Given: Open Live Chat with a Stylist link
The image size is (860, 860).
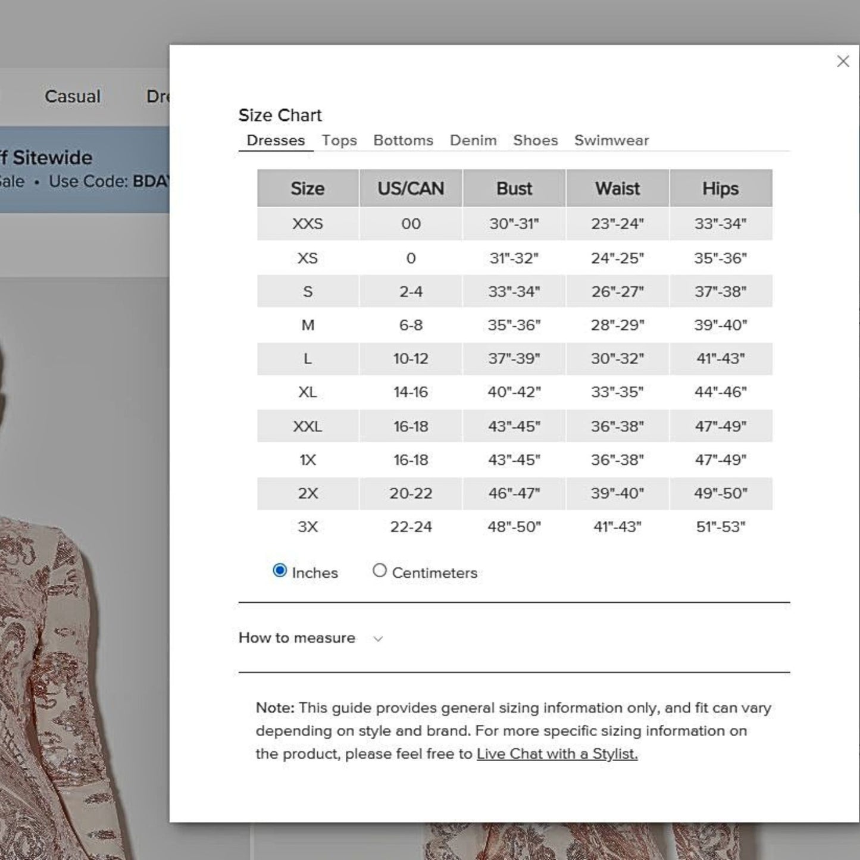Looking at the screenshot, I should click(x=556, y=754).
